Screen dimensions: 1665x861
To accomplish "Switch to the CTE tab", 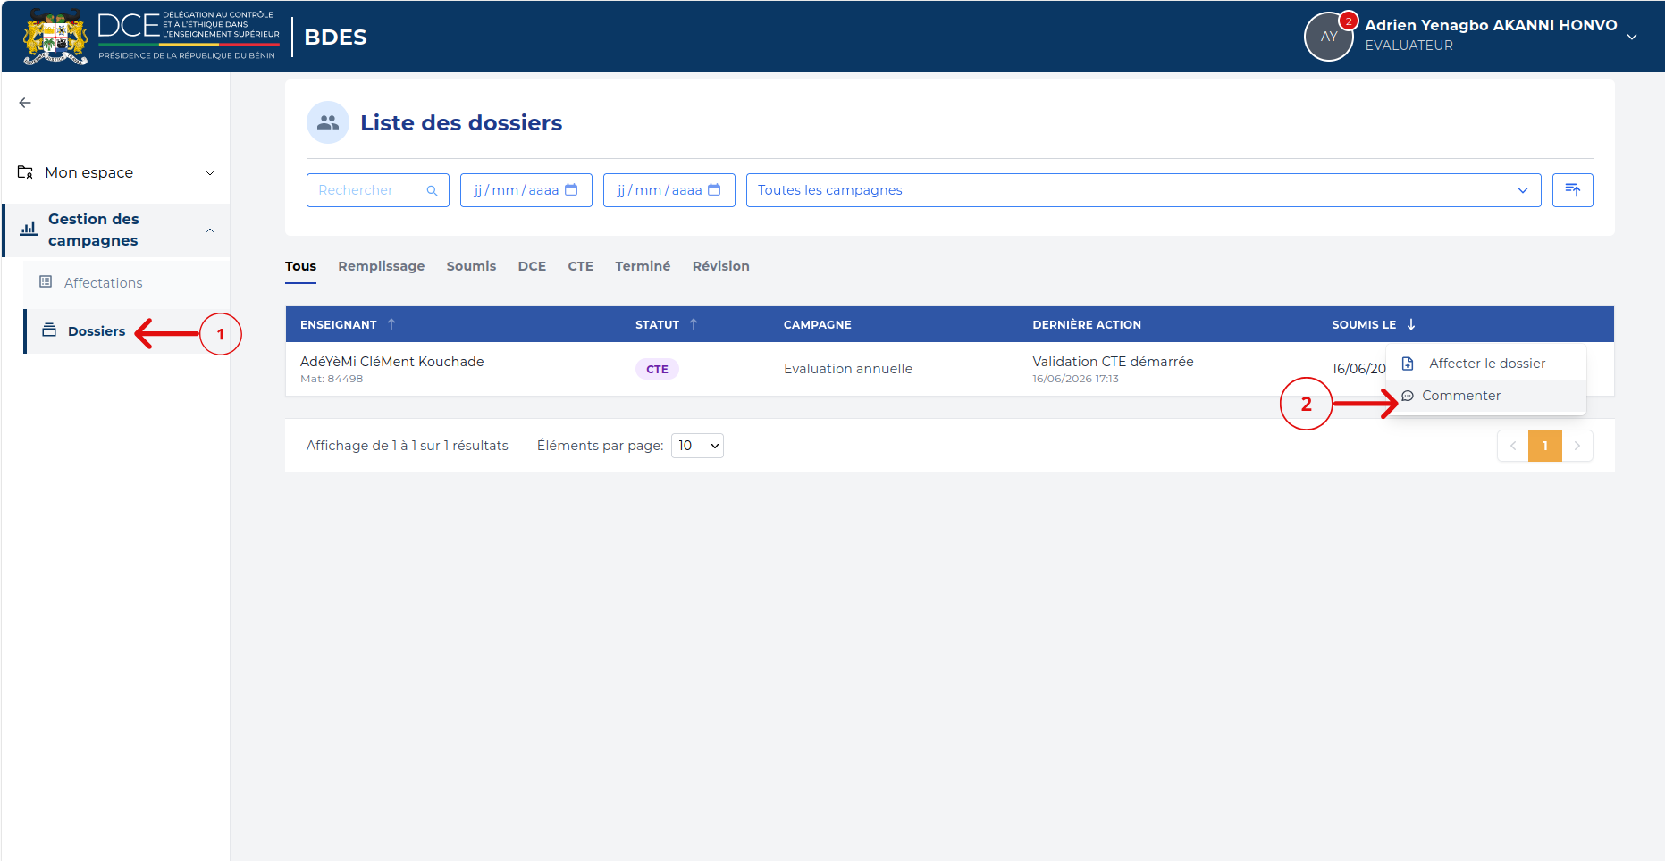I will coord(581,266).
